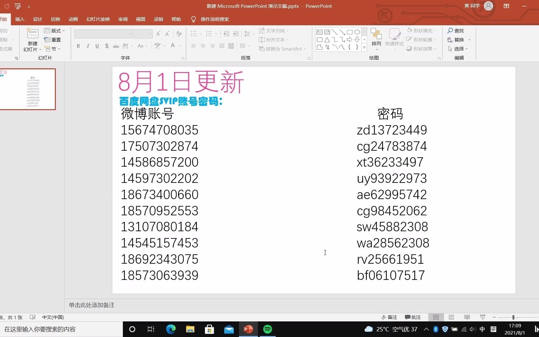The width and height of the screenshot is (539, 337).
Task: Align text right
Action: pyautogui.click(x=212, y=46)
